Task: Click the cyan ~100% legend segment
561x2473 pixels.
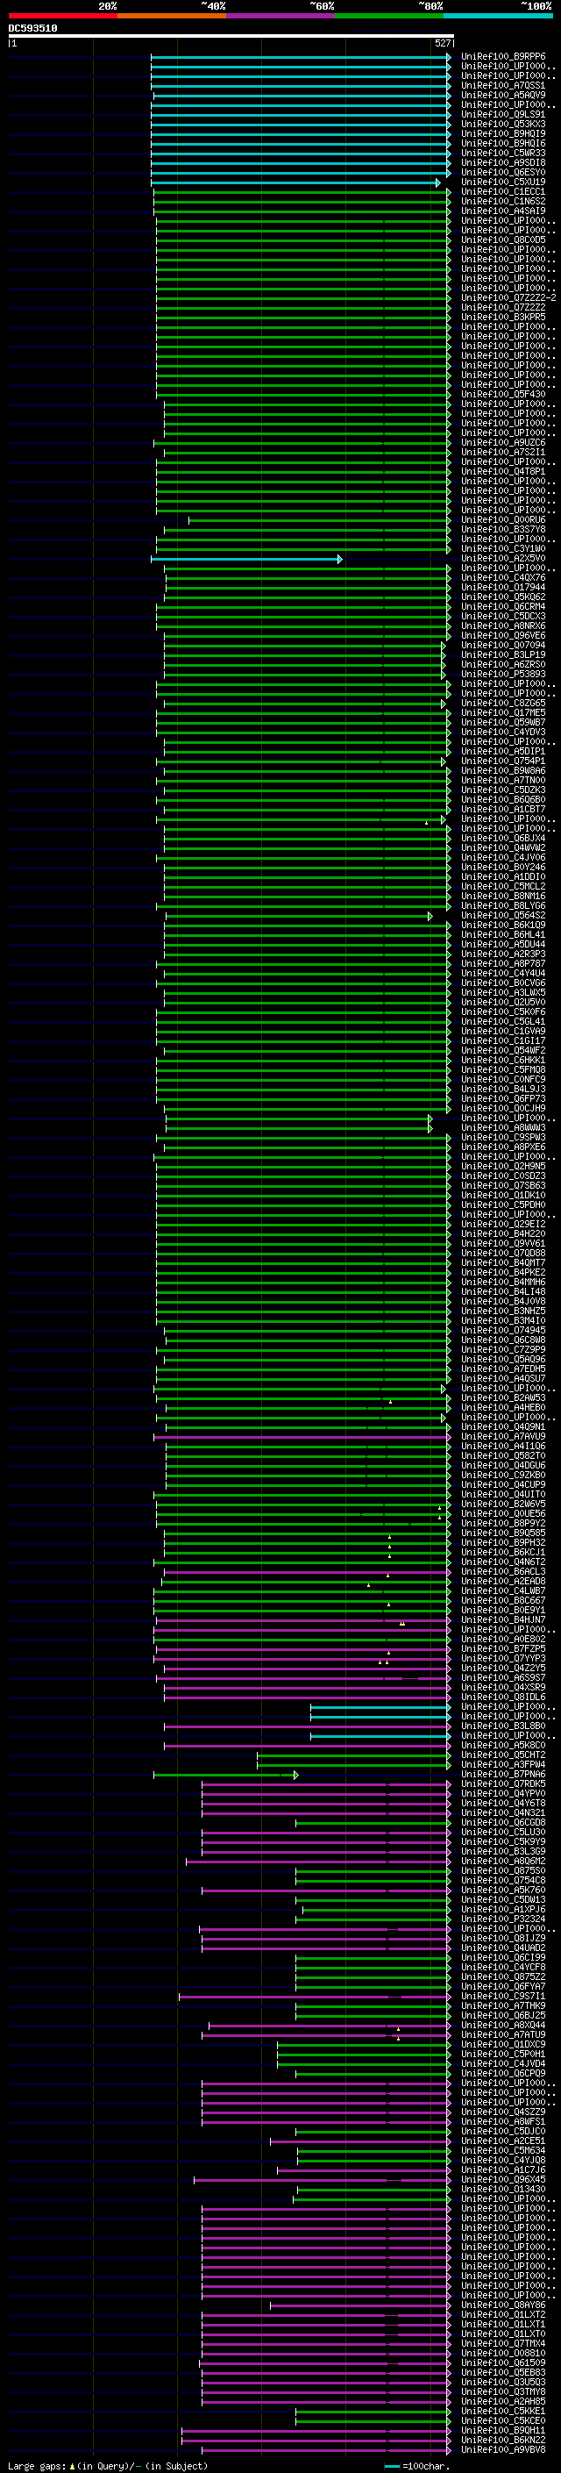Action: coord(498,16)
